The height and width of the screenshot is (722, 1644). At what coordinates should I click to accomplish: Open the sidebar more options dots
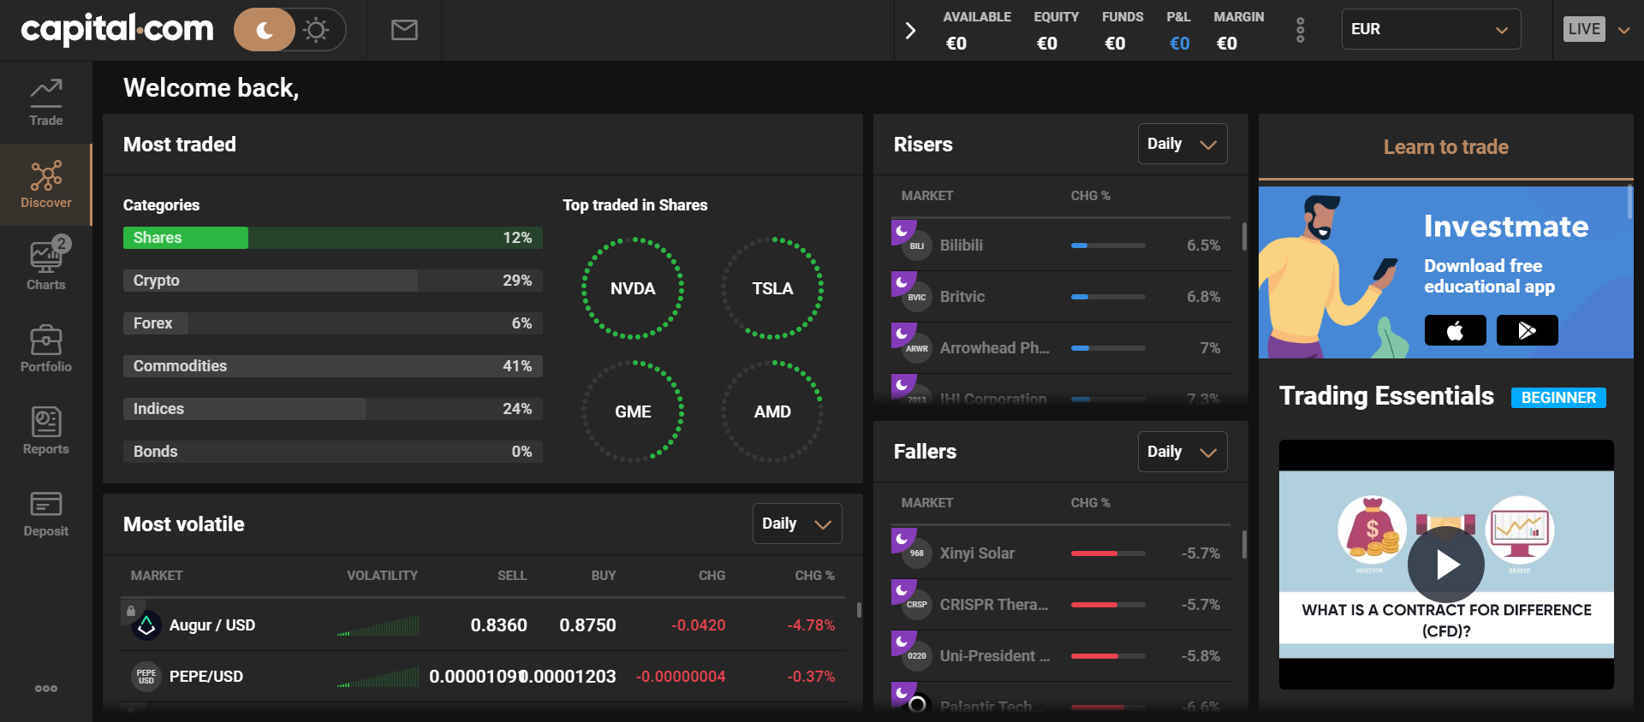coord(46,689)
